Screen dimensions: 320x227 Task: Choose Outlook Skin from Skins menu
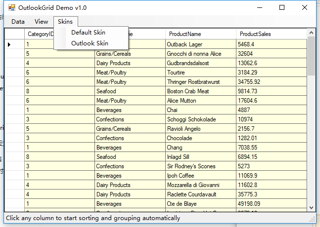click(91, 43)
